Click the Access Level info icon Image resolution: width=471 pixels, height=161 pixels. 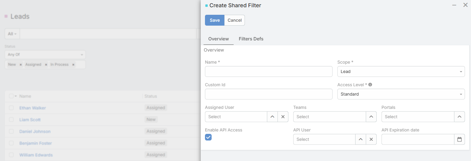(x=370, y=85)
